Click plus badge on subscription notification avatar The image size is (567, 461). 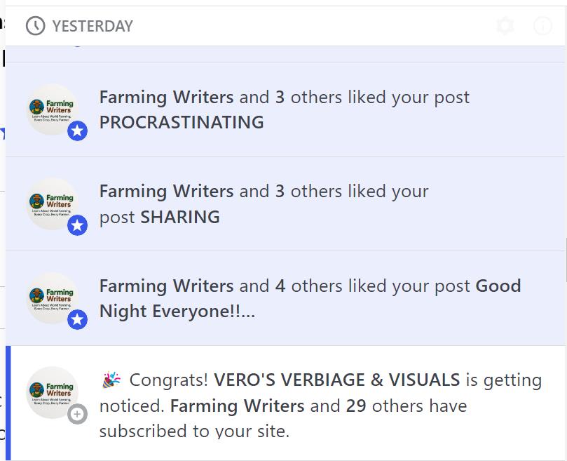[x=77, y=414]
